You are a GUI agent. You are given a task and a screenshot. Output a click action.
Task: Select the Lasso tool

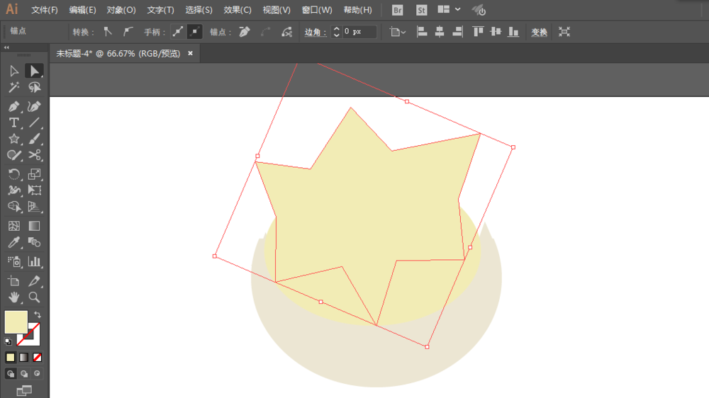coord(34,87)
